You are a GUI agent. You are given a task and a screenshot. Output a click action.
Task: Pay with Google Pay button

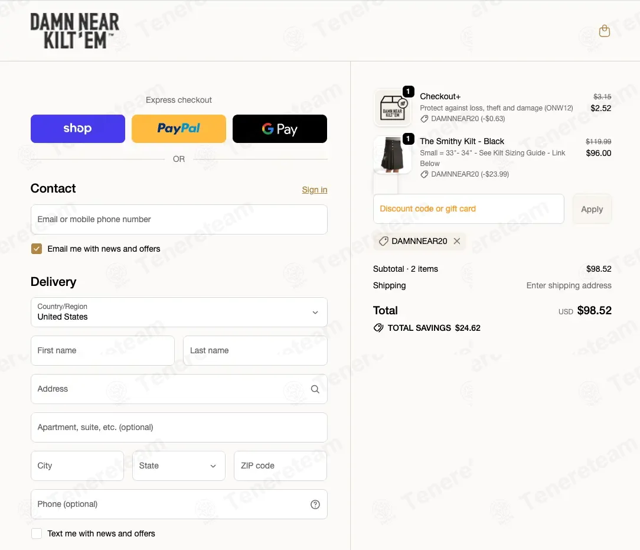click(280, 129)
